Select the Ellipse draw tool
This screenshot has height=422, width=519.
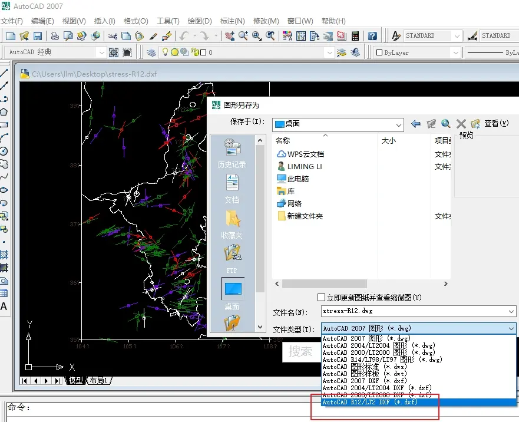tap(4, 190)
